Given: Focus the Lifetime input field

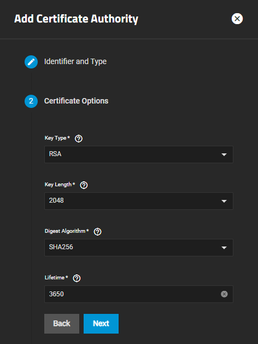Looking at the screenshot, I should 139,294.
